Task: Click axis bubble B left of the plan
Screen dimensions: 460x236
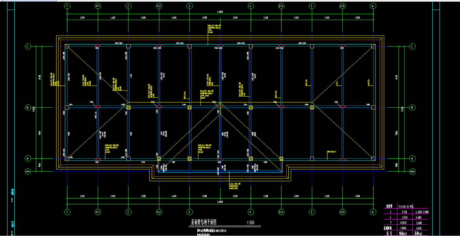Action: coord(28,107)
